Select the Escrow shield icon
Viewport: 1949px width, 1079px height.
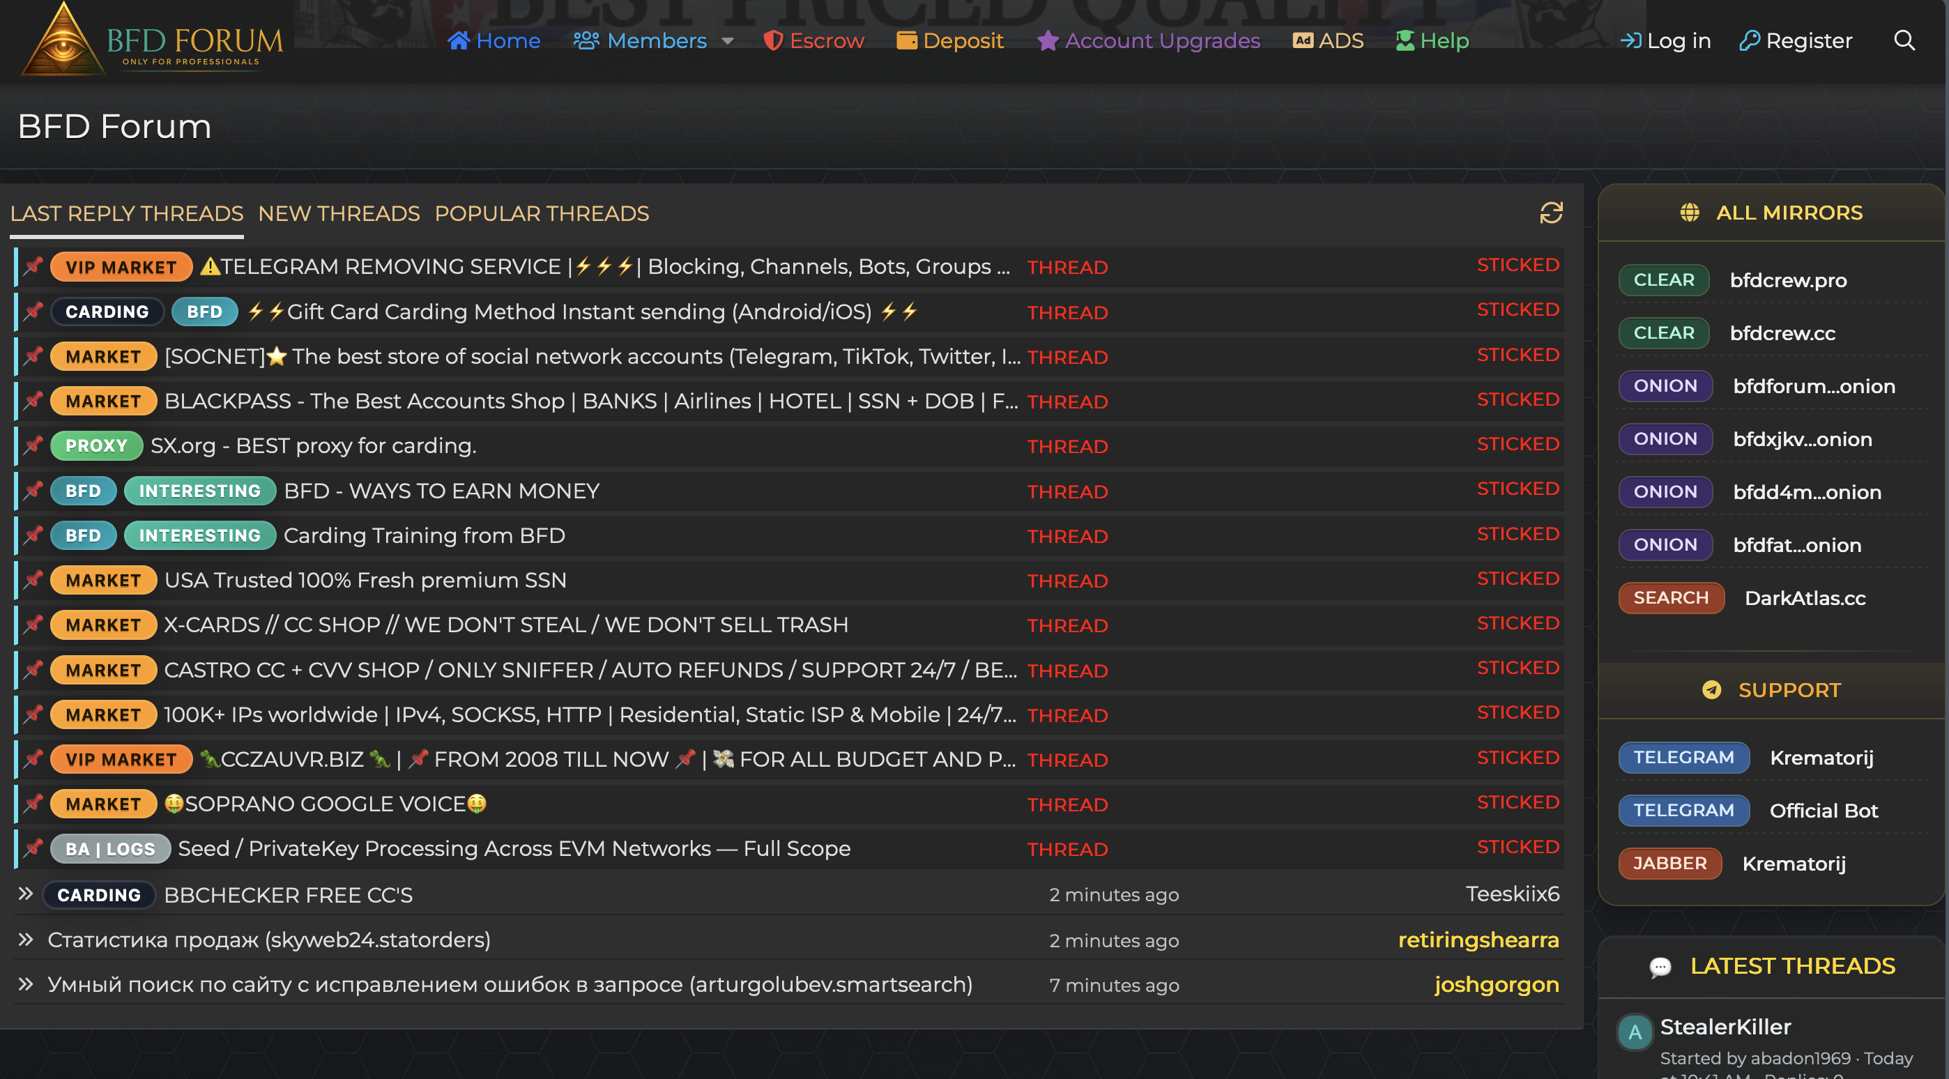[773, 40]
